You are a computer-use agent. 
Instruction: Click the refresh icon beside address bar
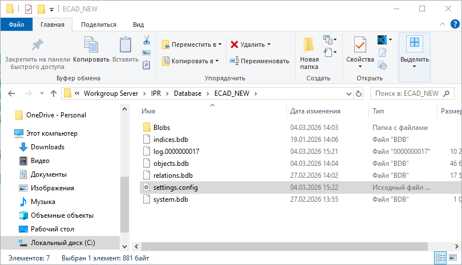359,93
